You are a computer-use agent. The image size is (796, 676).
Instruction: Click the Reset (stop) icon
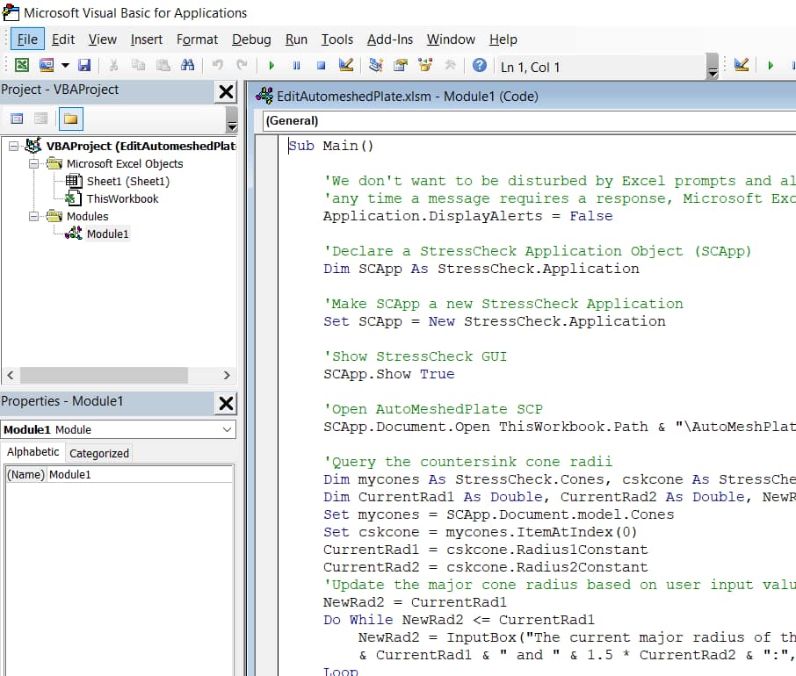321,65
